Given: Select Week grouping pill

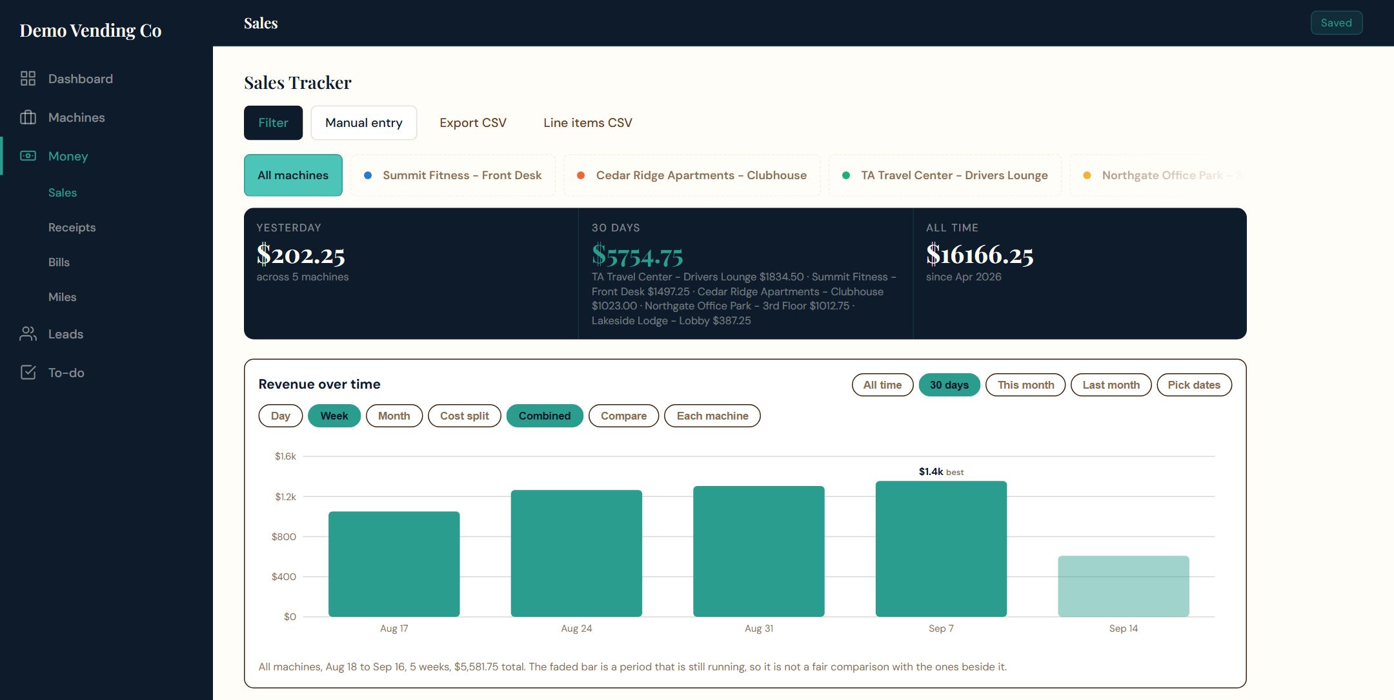Looking at the screenshot, I should 334,416.
